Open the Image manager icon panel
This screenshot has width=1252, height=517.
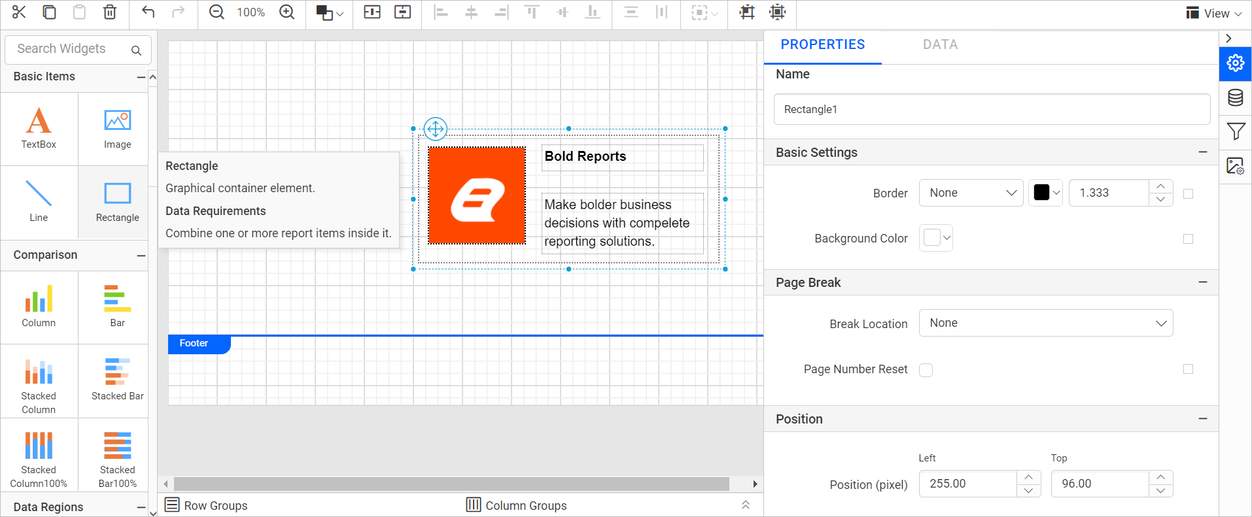click(1235, 166)
